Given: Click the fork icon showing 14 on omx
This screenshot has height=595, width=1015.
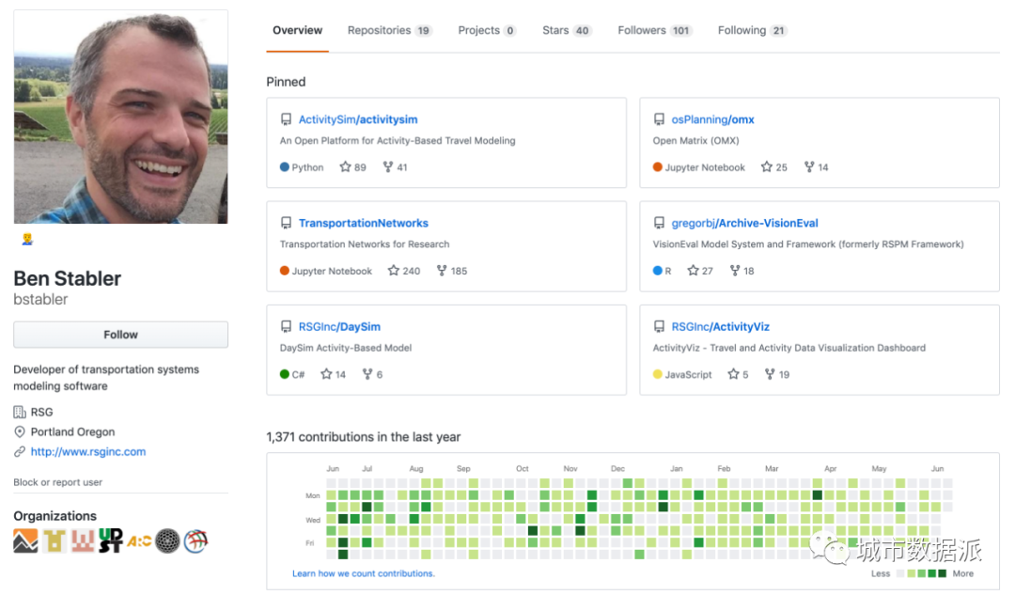Looking at the screenshot, I should point(809,166).
